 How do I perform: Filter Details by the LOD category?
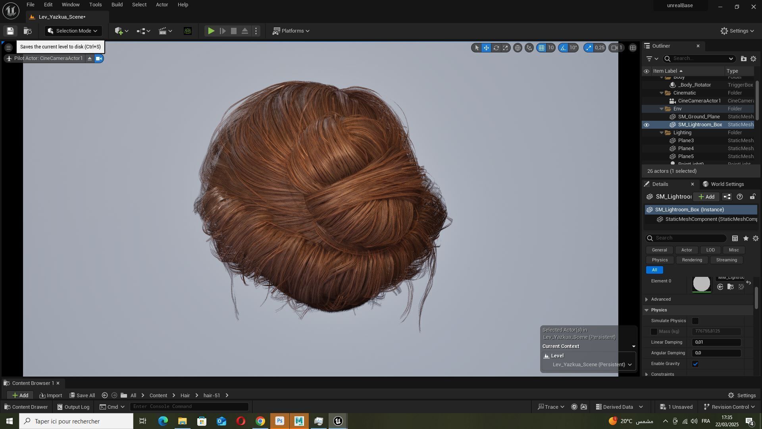(710, 250)
